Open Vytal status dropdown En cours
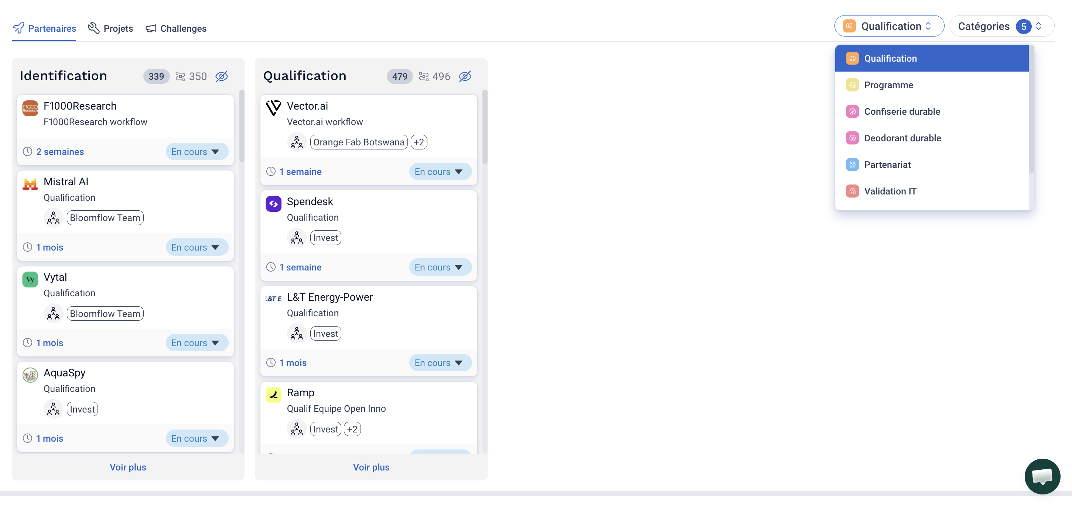The image size is (1072, 507). coord(197,343)
